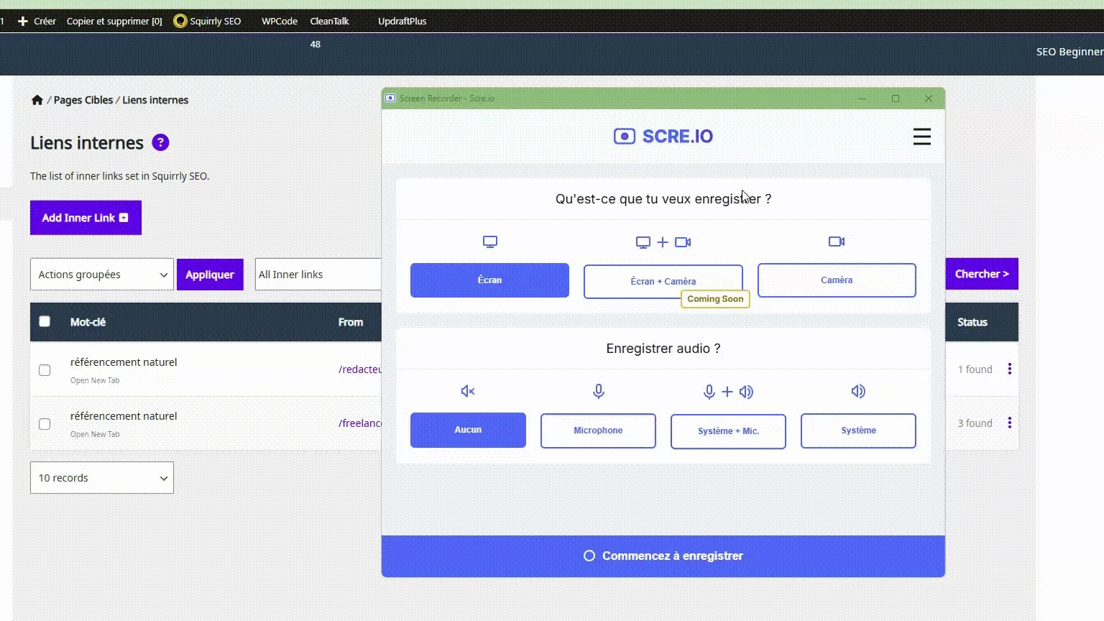The image size is (1104, 621).
Task: Click the microphone icon above Microphone
Action: pyautogui.click(x=599, y=391)
